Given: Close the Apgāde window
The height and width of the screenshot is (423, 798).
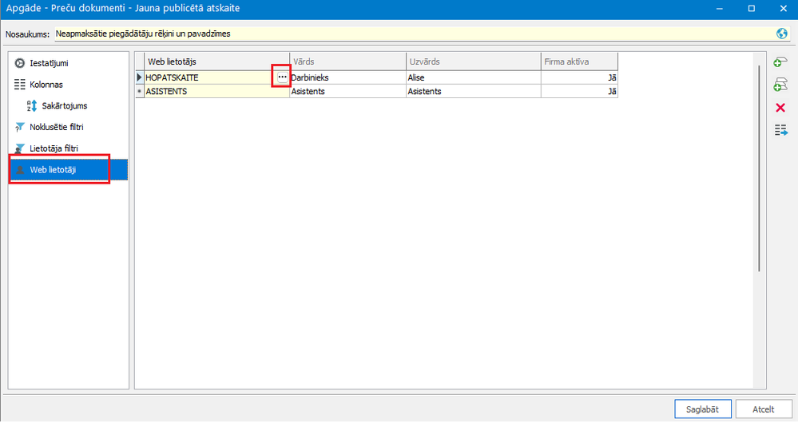Looking at the screenshot, I should point(784,9).
